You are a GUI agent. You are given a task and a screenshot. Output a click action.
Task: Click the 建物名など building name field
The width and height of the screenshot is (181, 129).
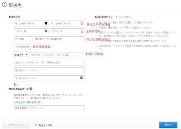49,70
